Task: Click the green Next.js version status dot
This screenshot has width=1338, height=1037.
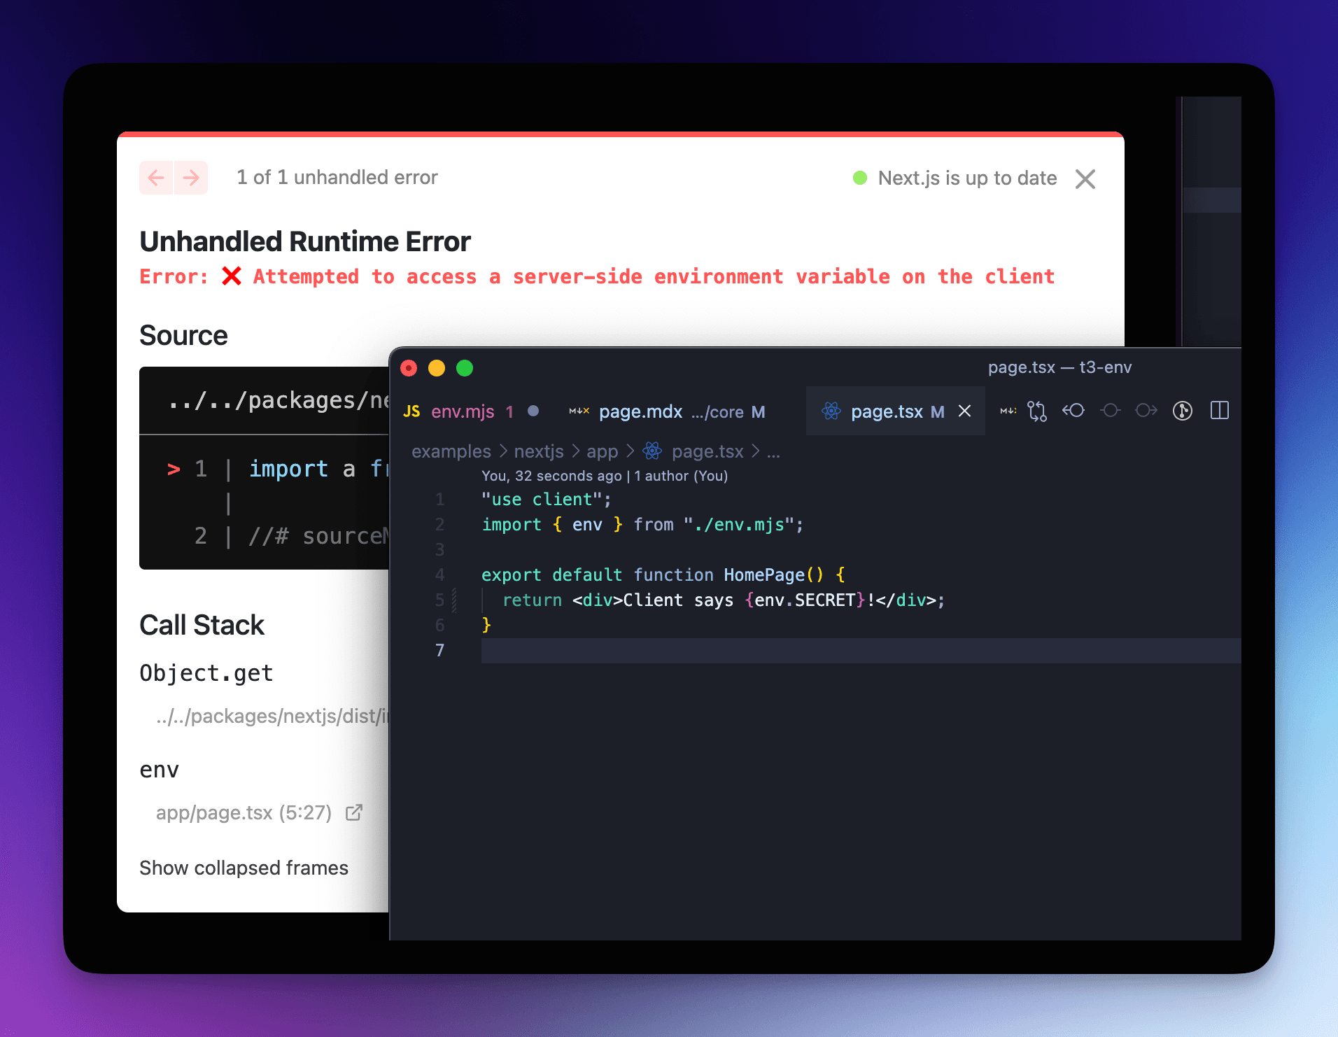Action: click(x=860, y=178)
